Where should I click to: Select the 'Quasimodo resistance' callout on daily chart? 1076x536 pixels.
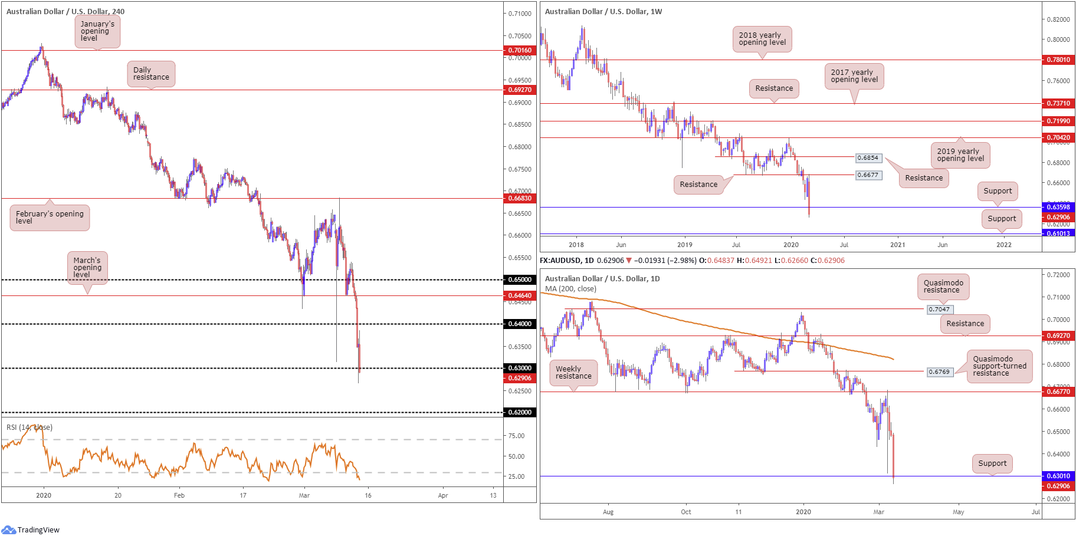[943, 287]
